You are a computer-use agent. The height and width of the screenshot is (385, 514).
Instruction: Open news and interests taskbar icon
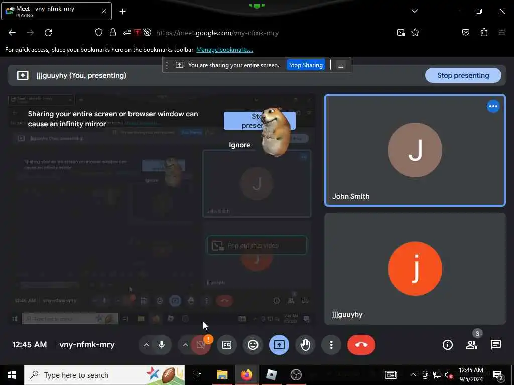tap(391, 375)
